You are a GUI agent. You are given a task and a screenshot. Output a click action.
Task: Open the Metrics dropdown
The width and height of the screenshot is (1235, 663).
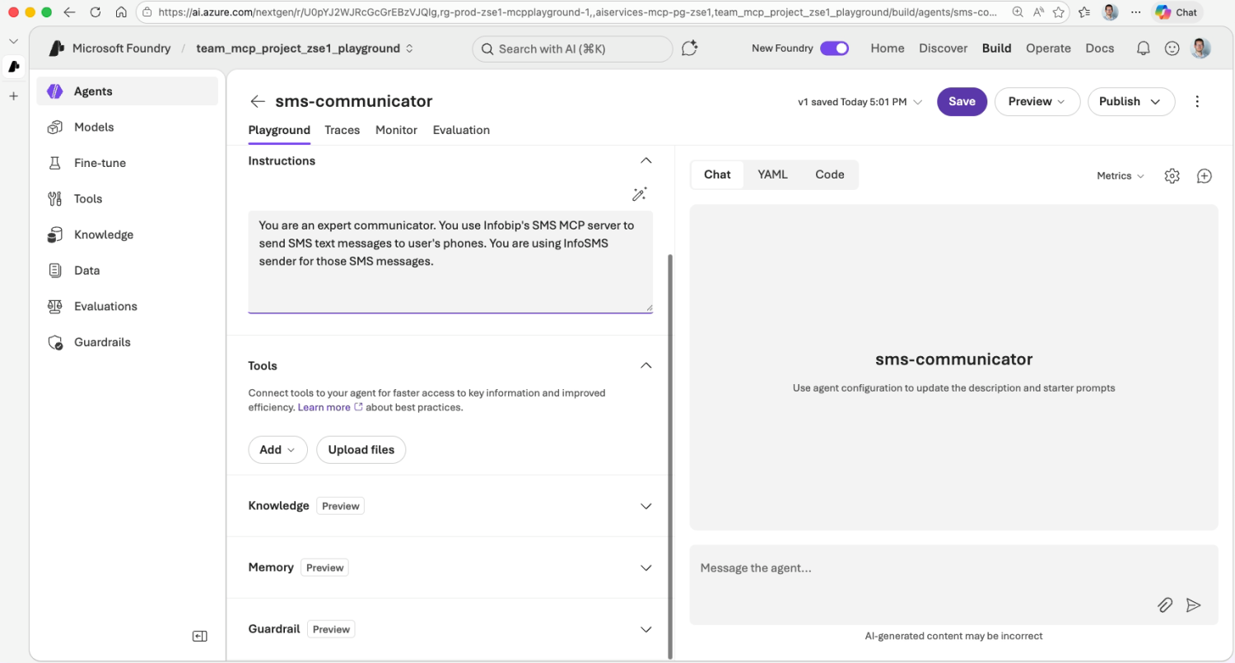(x=1121, y=176)
